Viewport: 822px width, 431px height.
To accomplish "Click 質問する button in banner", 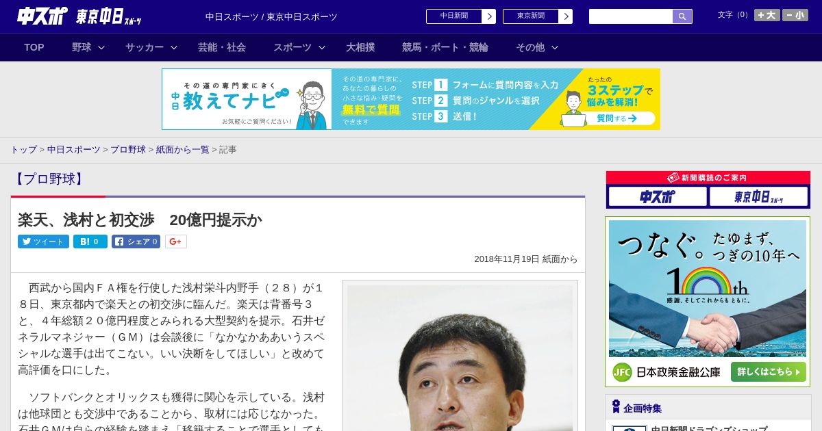I will [x=616, y=118].
